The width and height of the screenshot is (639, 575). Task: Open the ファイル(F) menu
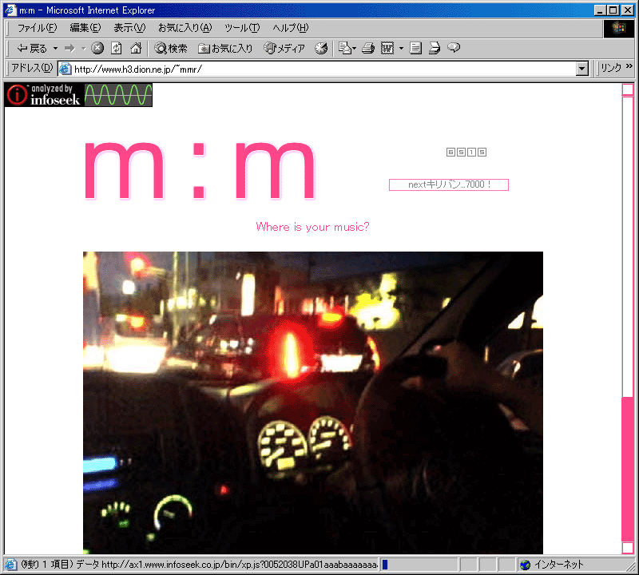tap(37, 28)
